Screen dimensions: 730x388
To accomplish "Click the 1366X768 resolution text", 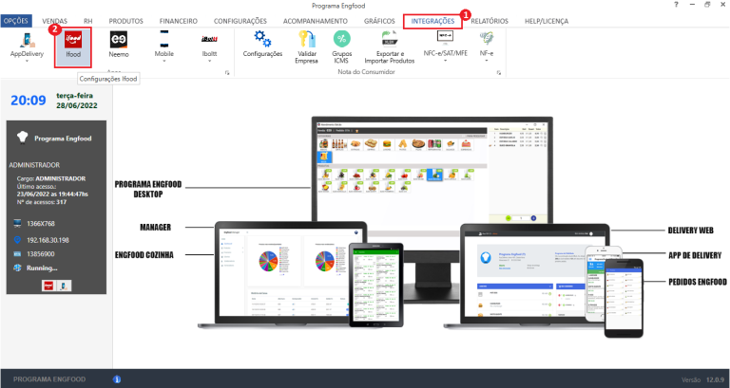I will 41,224.
